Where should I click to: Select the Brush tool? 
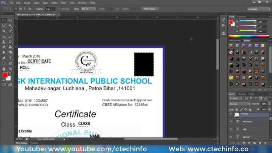click(x=10, y=37)
